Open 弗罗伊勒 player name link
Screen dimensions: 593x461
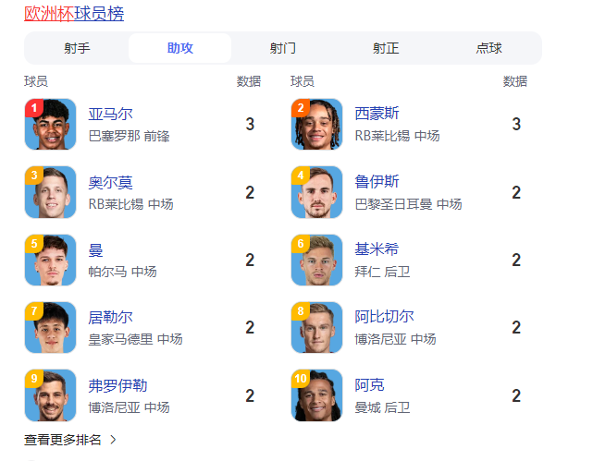(x=117, y=384)
